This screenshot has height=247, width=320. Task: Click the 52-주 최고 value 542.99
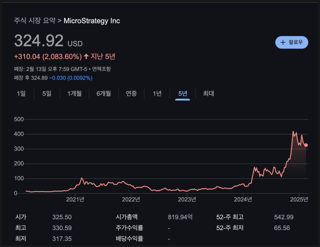click(x=284, y=217)
